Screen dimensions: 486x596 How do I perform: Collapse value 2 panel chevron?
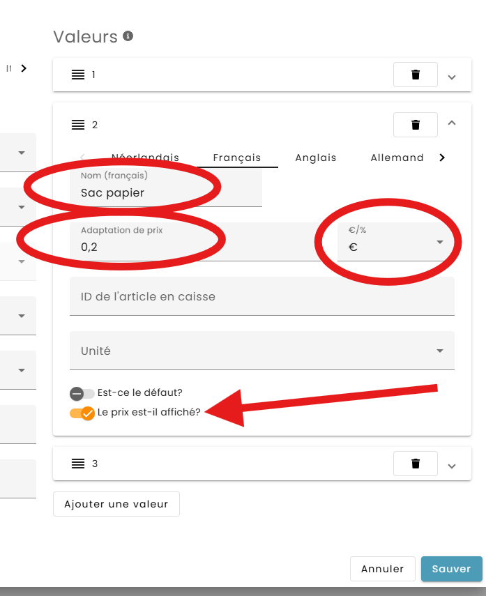452,123
